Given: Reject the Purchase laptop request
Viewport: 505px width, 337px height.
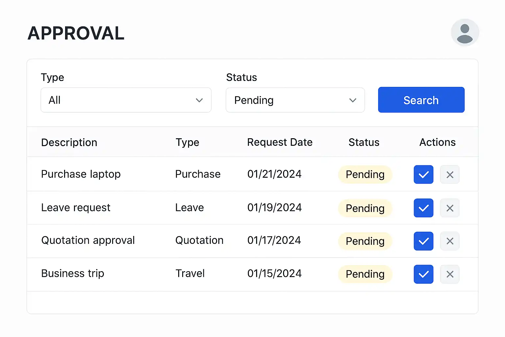Looking at the screenshot, I should [450, 174].
